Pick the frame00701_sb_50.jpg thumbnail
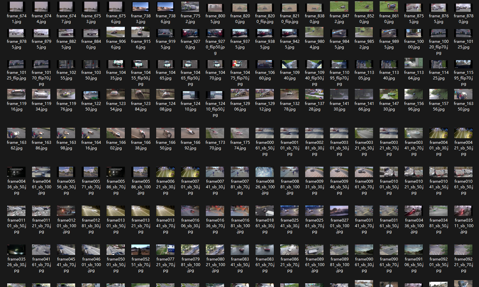 (x=190, y=172)
